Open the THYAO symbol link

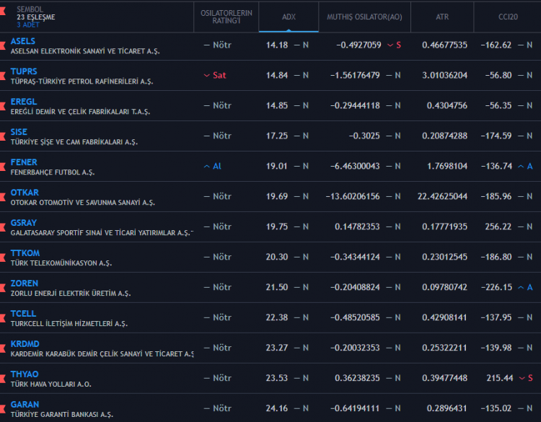[25, 374]
